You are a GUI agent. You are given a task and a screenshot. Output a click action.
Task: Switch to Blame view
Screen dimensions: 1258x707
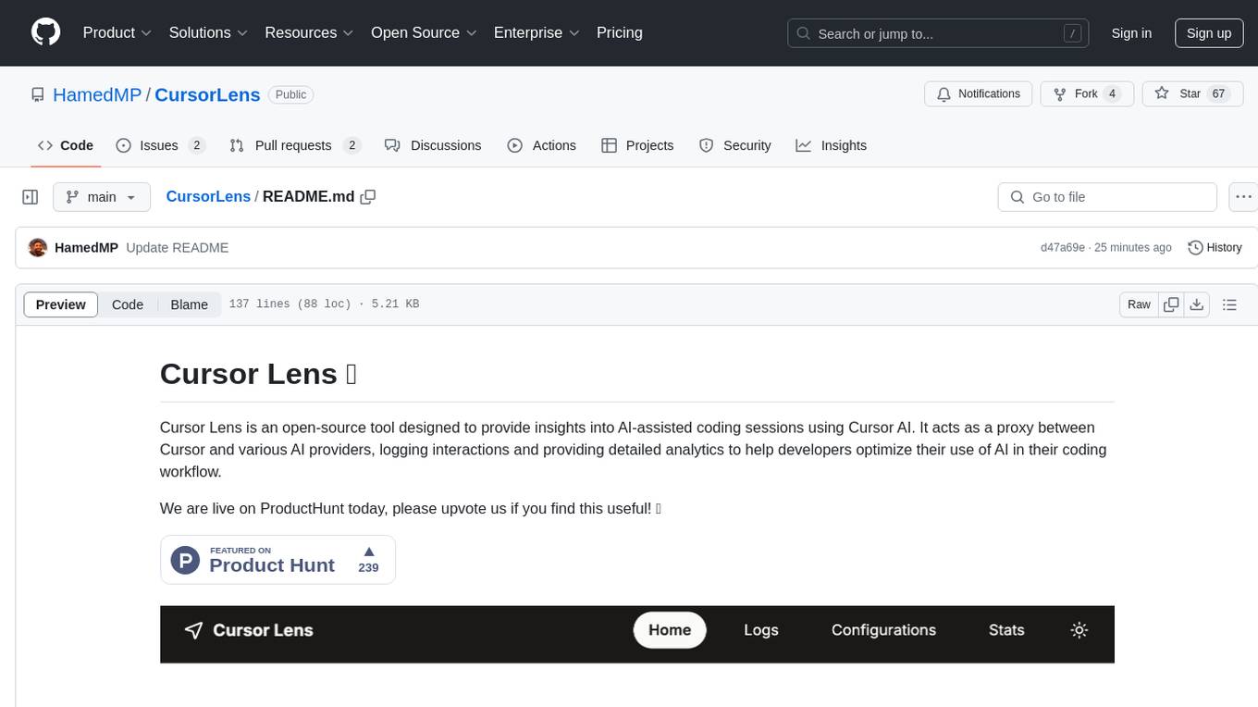pos(189,304)
